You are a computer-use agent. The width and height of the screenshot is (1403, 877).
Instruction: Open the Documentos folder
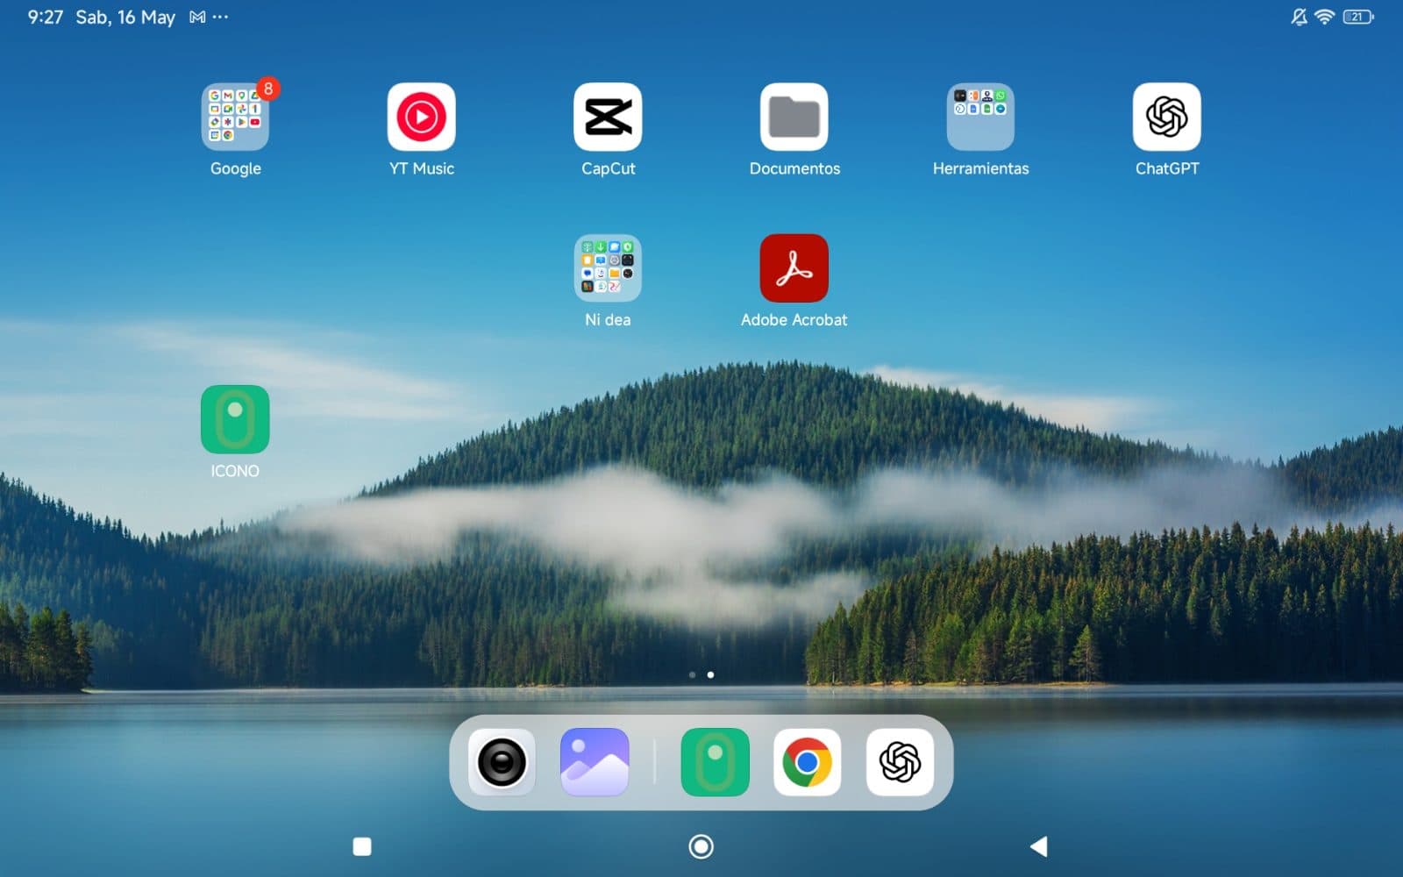(794, 117)
